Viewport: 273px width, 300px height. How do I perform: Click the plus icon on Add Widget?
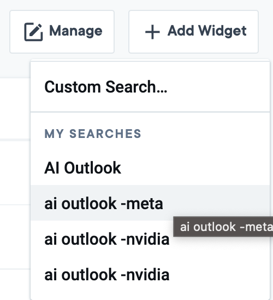coord(152,32)
